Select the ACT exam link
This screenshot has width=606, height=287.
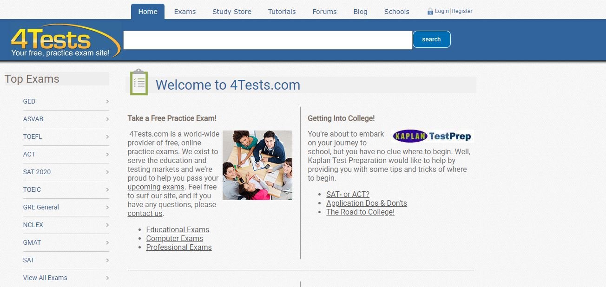(x=29, y=154)
